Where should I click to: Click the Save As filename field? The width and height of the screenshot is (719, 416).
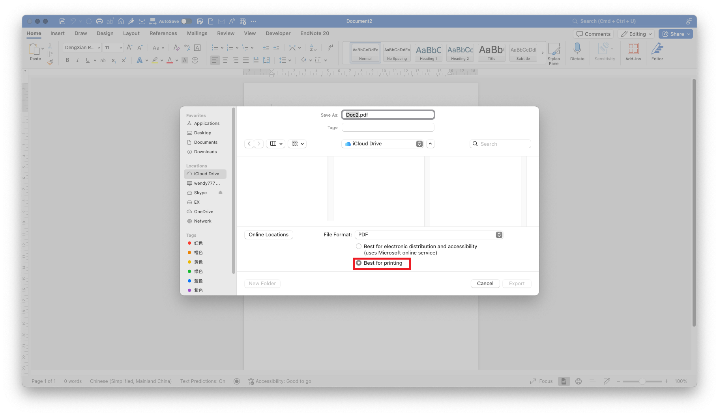388,115
